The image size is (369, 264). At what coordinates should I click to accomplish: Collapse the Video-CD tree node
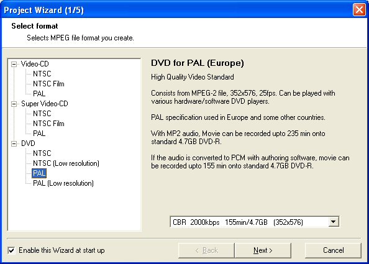pos(14,64)
